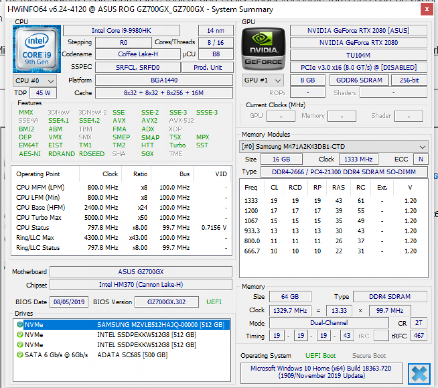Click the memory clock 1329.7 MHz field
This screenshot has width=438, height=388.
[290, 311]
